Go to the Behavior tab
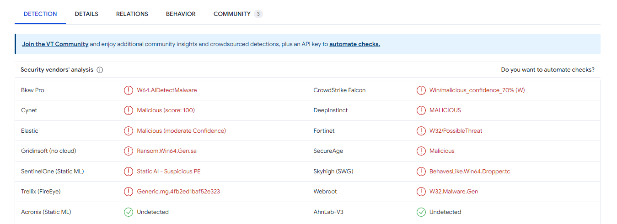This screenshot has height=224, width=617. coord(181,14)
